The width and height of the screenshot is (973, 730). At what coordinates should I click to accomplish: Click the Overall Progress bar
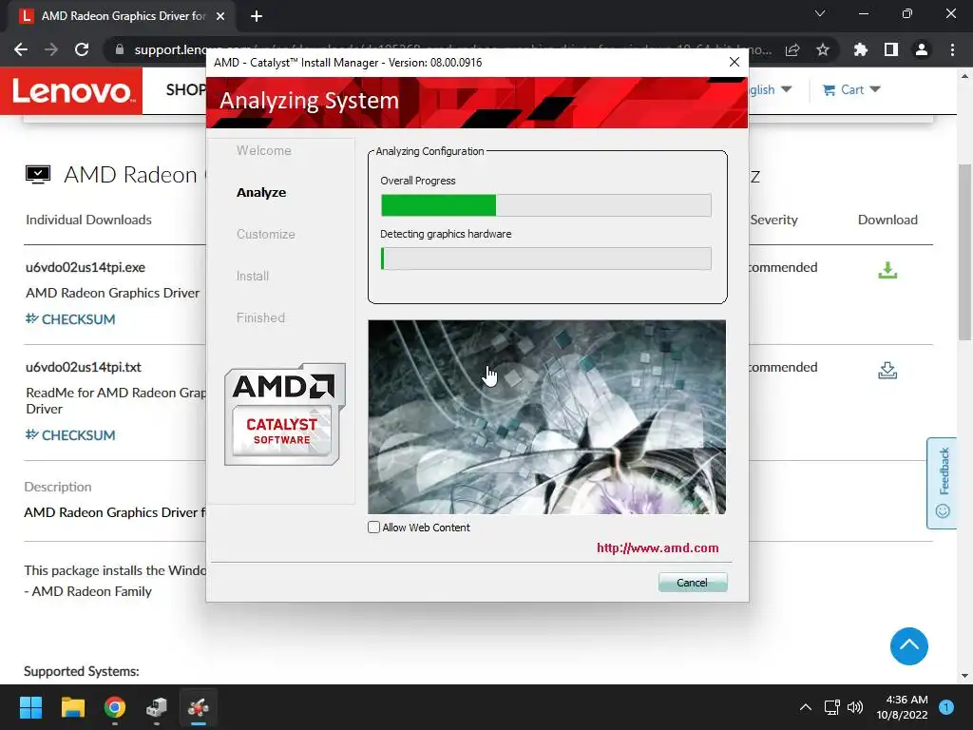(546, 205)
